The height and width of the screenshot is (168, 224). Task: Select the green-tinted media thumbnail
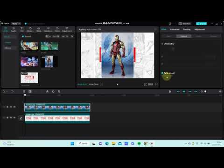pyautogui.click(x=49, y=46)
